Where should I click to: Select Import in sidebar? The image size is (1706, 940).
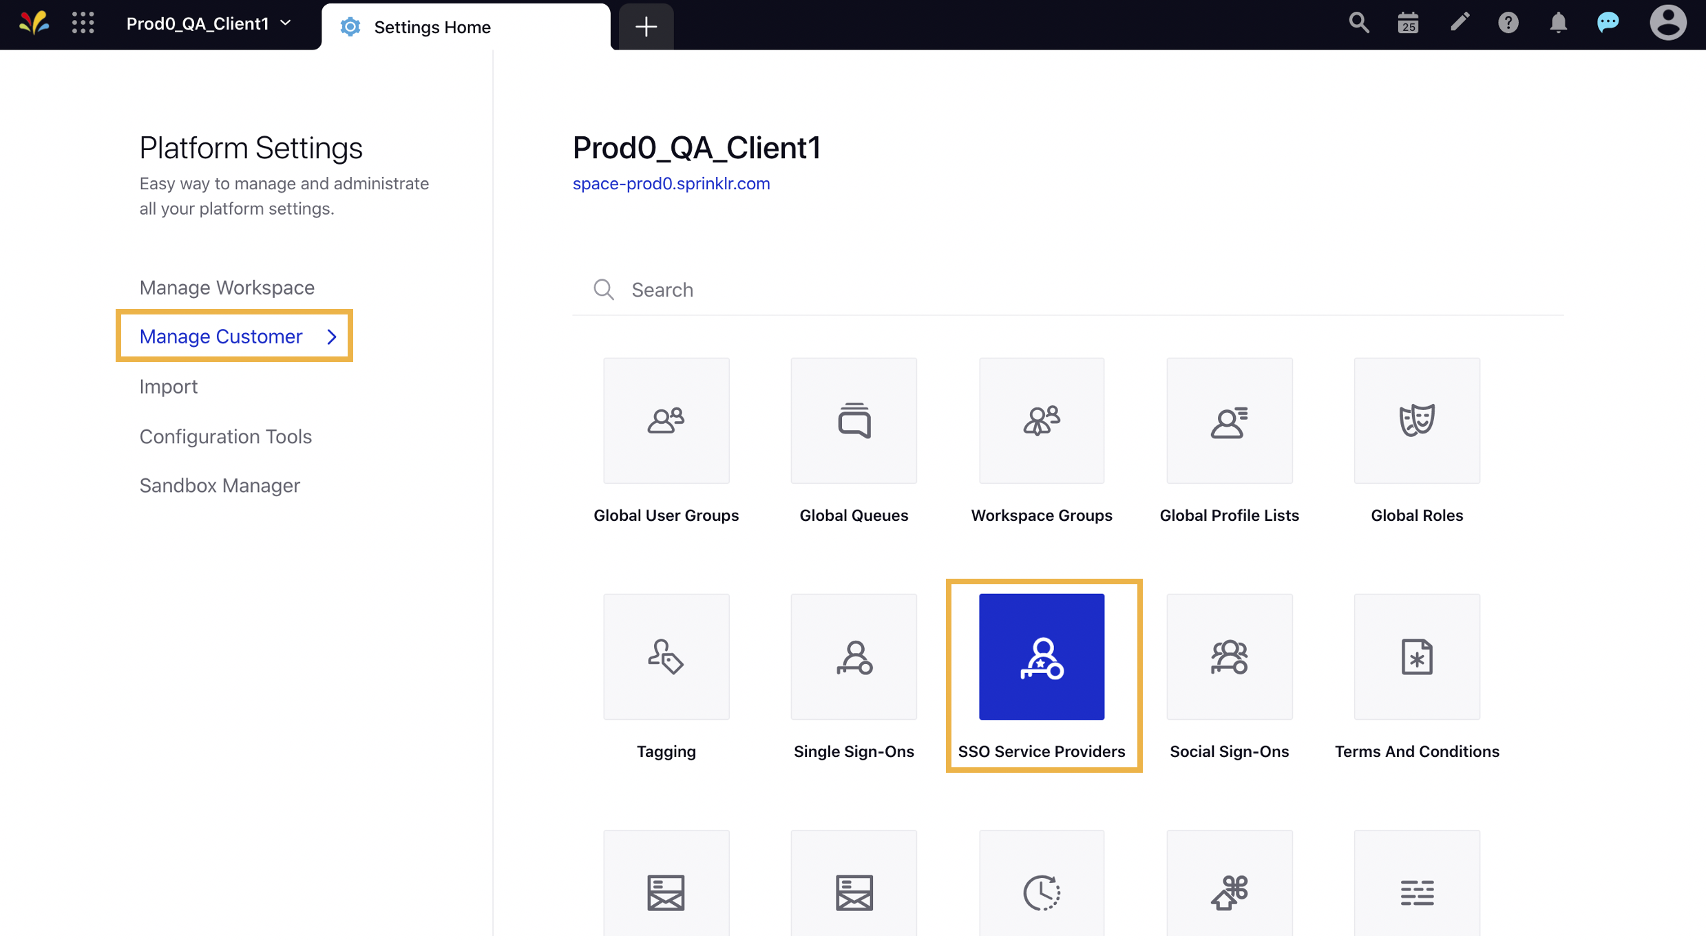(168, 387)
